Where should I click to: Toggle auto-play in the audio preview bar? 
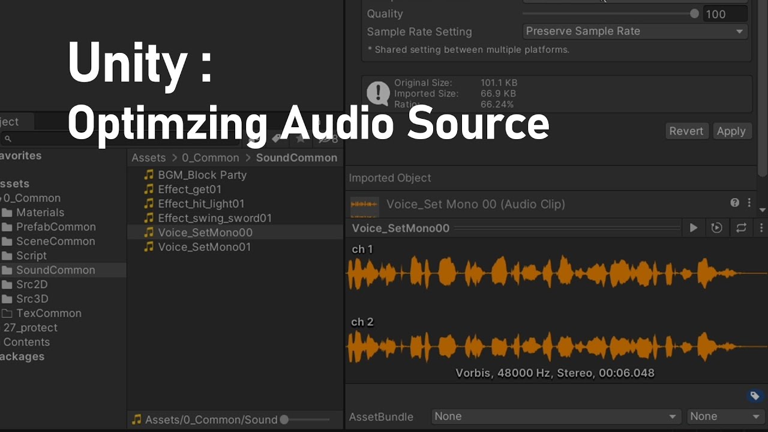pyautogui.click(x=716, y=228)
